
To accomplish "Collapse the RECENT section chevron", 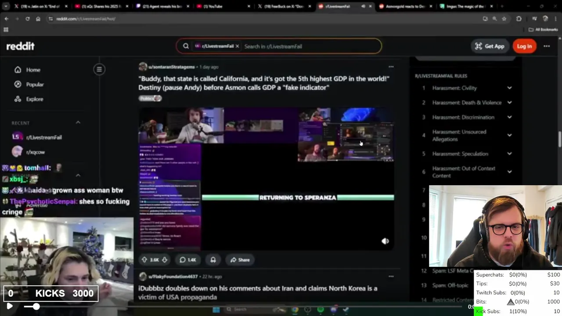I will [78, 122].
